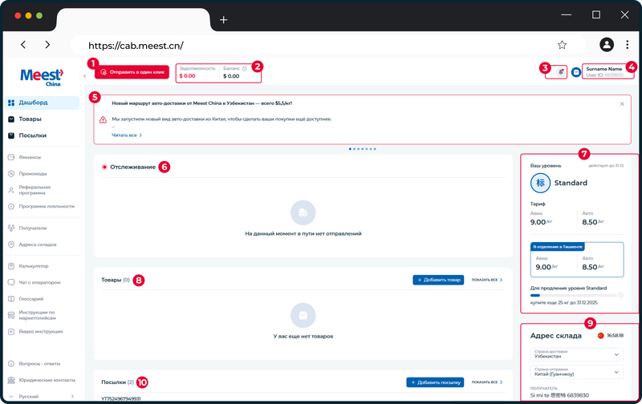This screenshot has width=642, height=404.
Task: Open the browser profile avatar
Action: (x=607, y=45)
